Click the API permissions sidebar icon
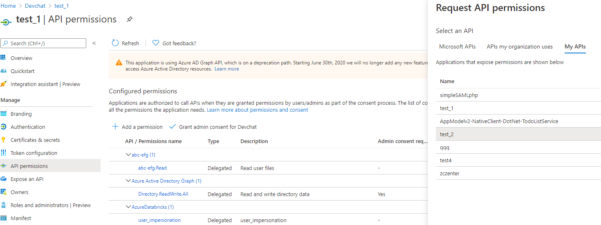 pyautogui.click(x=3, y=166)
